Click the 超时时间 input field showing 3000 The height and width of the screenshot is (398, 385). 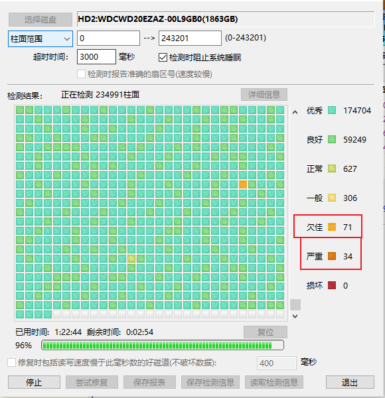coord(96,56)
